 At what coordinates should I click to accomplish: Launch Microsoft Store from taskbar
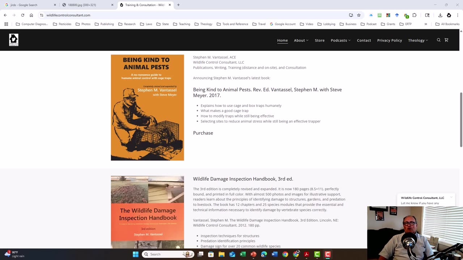pos(211,254)
